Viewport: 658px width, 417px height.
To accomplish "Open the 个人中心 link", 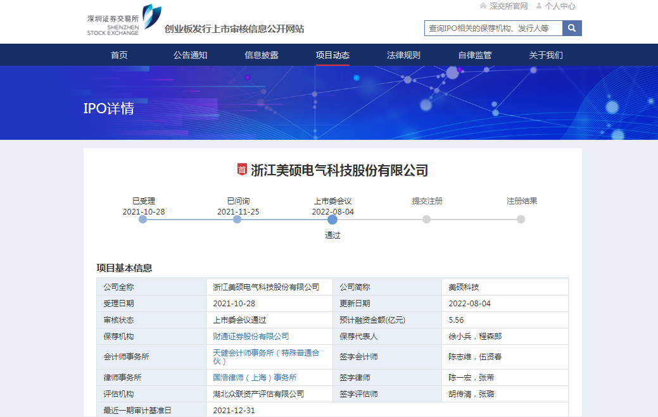I will (x=560, y=6).
